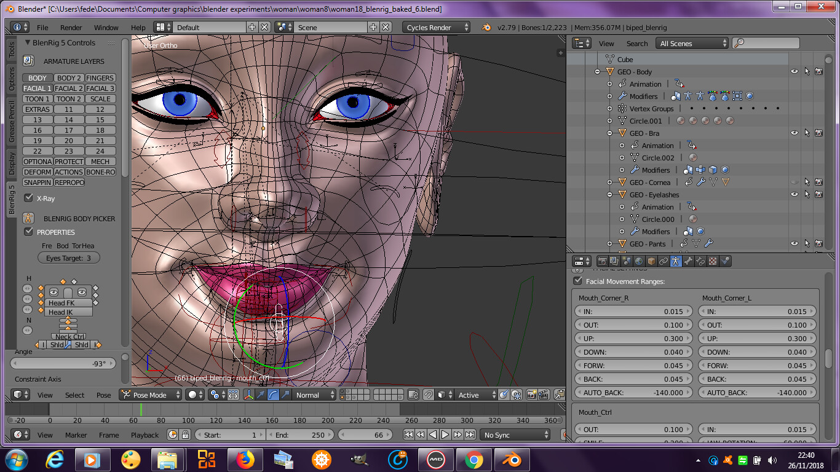The image size is (840, 472).
Task: Open the Window menu
Action: (106, 27)
